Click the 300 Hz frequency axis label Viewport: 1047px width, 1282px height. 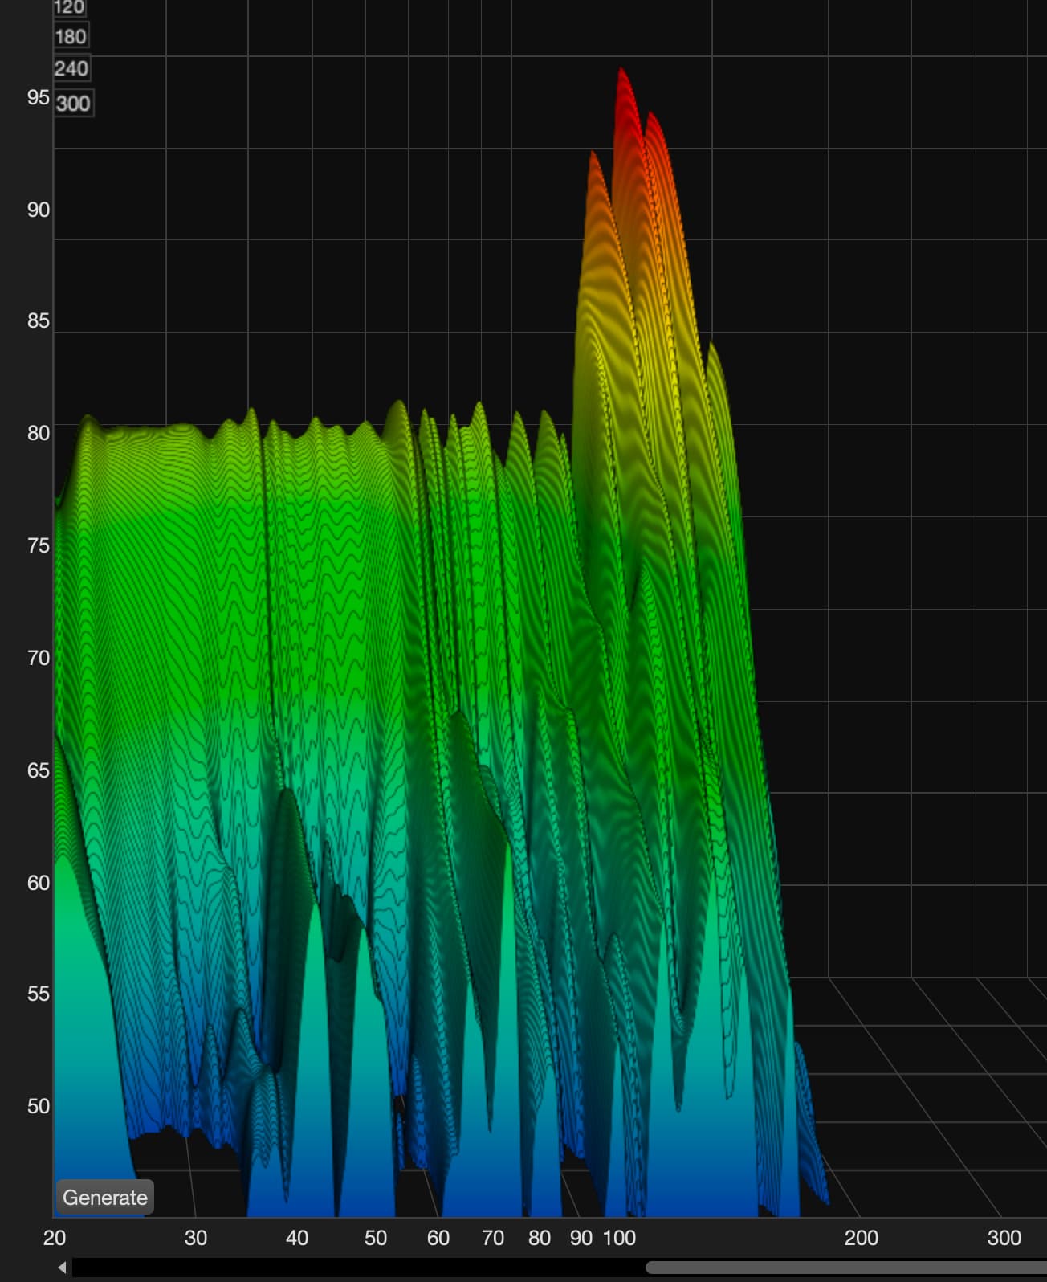[1004, 1238]
